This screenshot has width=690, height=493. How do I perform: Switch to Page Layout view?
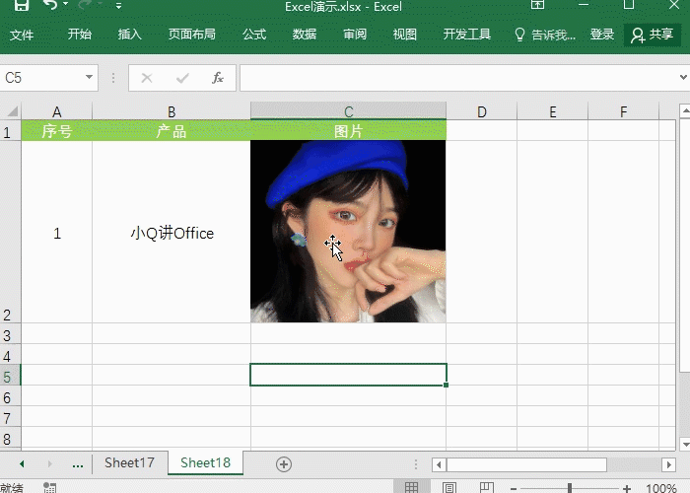[x=448, y=487]
